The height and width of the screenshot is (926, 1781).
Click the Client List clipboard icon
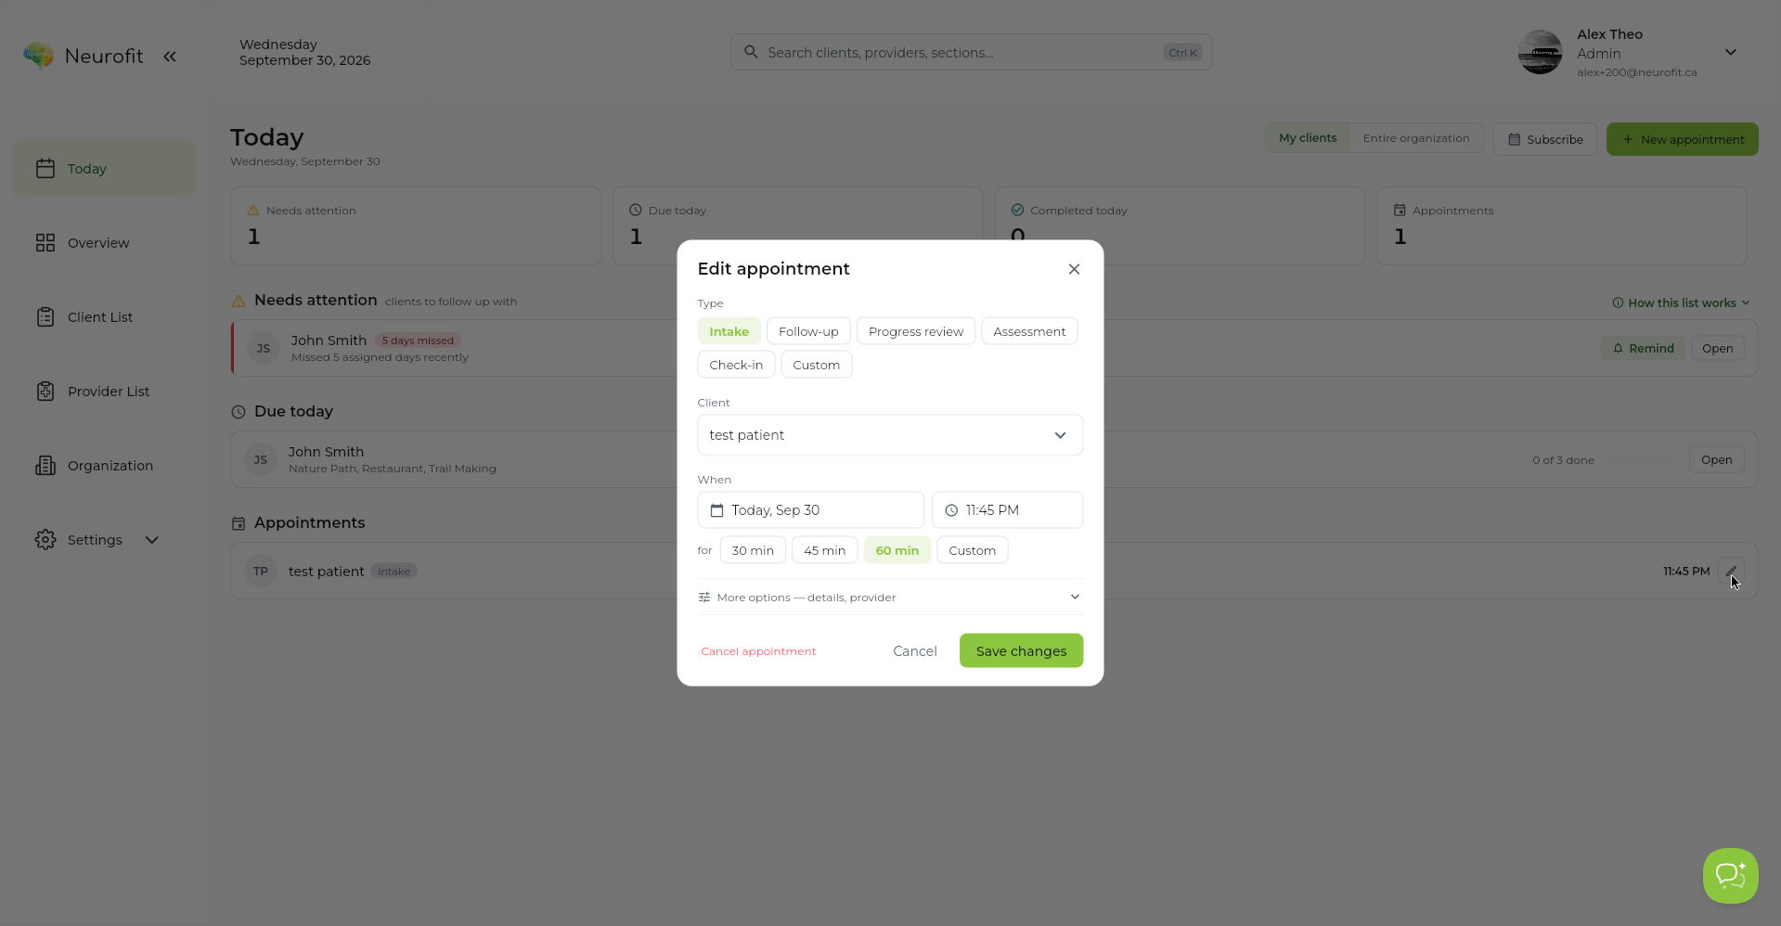pyautogui.click(x=45, y=316)
